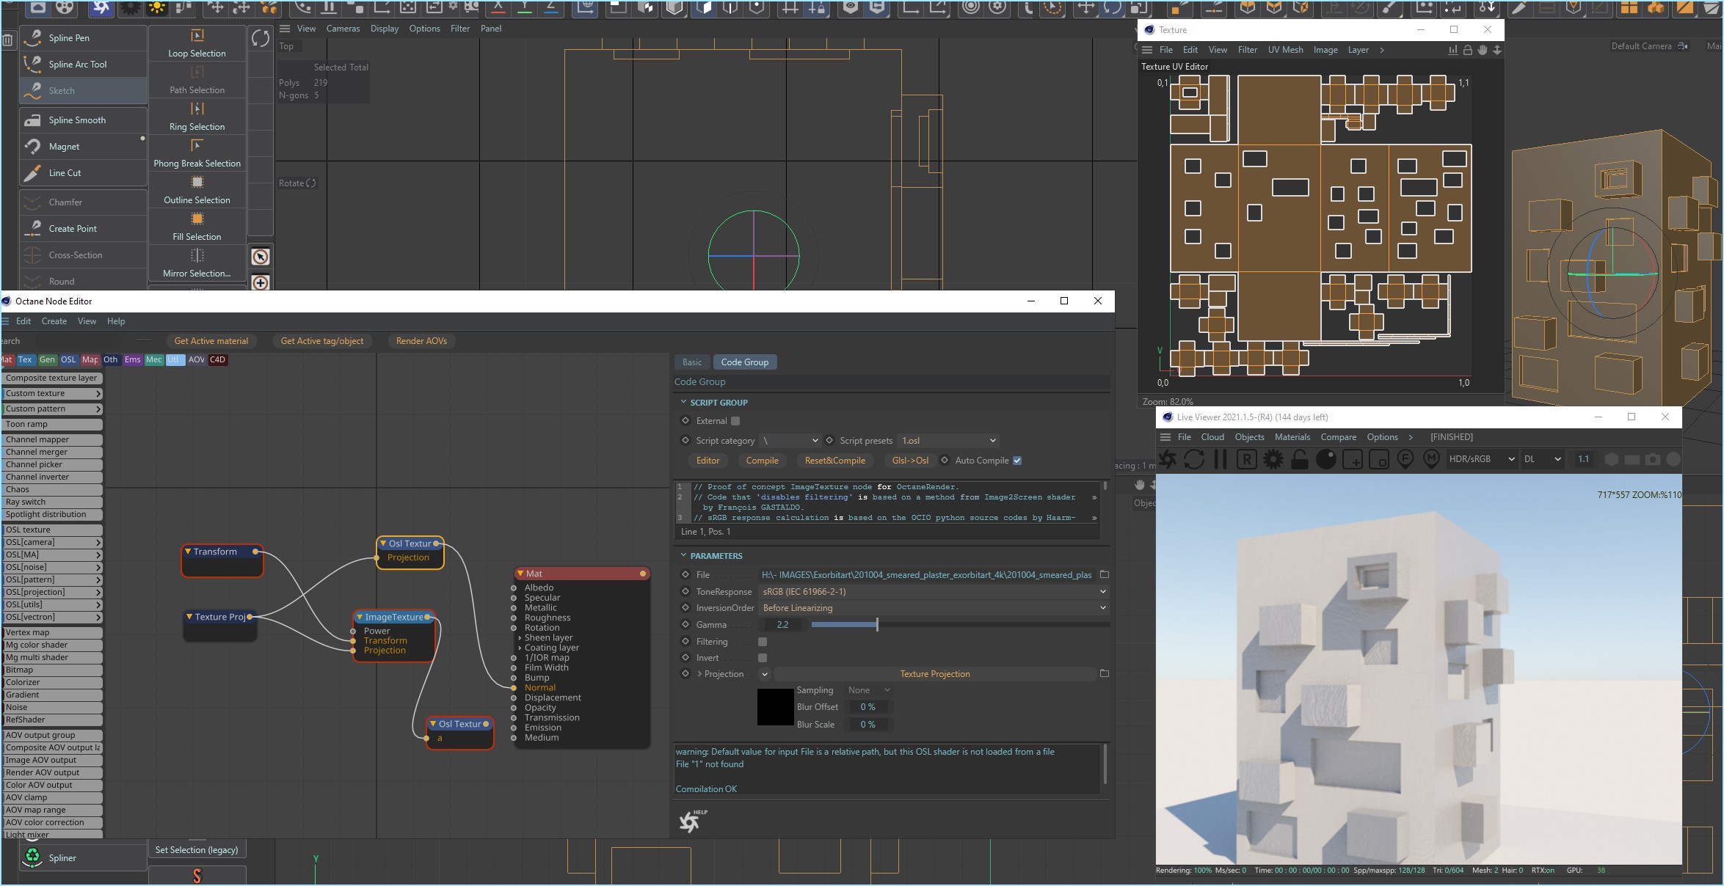Enable the External checkbox in Script Group

point(735,421)
